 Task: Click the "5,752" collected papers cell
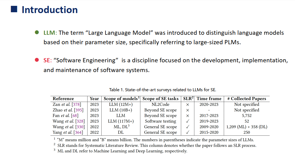pyautogui.click(x=247, y=116)
